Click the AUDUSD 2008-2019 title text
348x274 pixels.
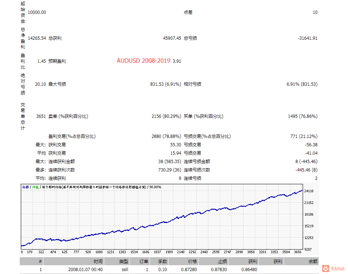tap(144, 61)
